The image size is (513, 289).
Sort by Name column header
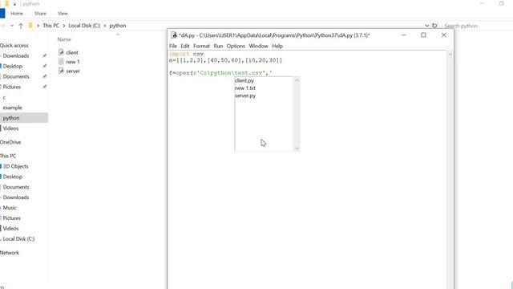[64, 39]
